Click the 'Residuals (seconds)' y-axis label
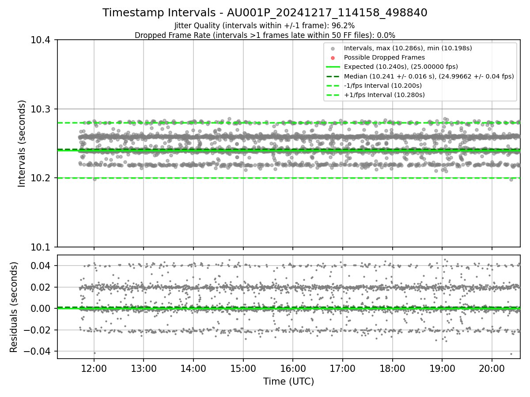The image size is (530, 397). click(14, 307)
